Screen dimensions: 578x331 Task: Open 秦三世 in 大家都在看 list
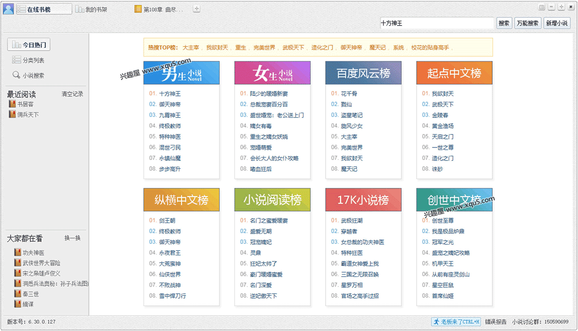[27, 294]
